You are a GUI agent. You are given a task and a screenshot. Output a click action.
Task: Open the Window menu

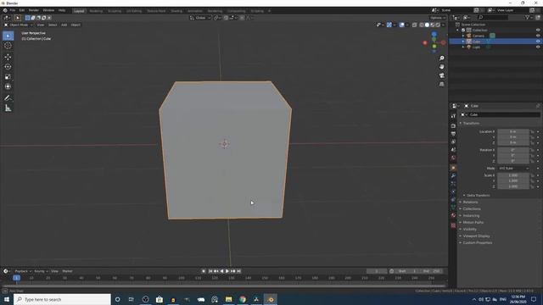point(48,10)
